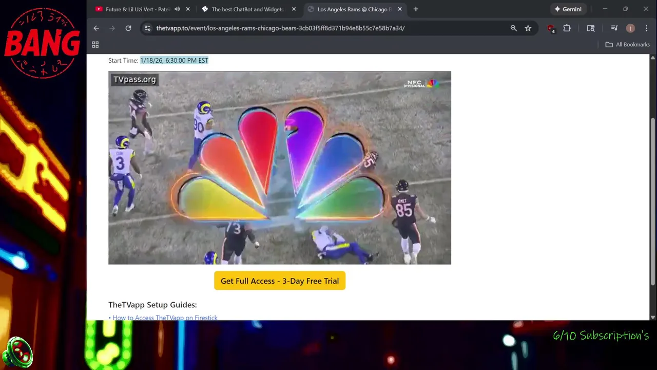Click the TVpass.org label on video

point(134,79)
